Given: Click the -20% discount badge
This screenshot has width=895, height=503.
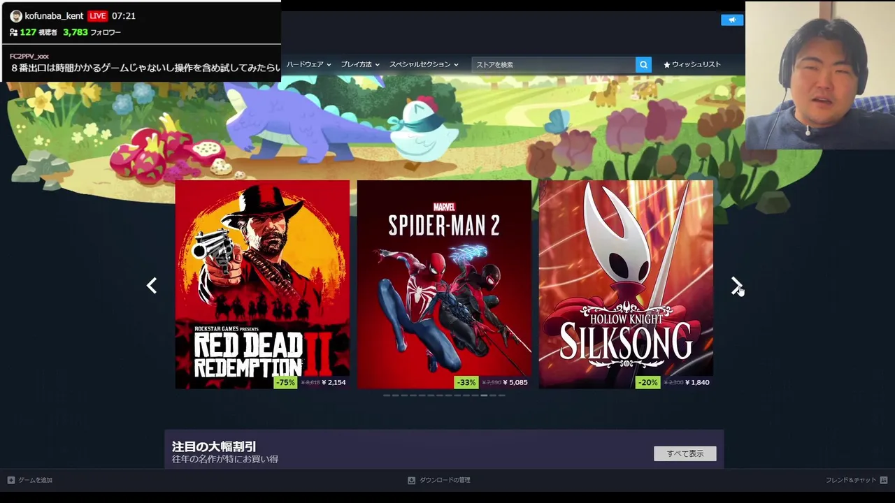Looking at the screenshot, I should point(647,382).
